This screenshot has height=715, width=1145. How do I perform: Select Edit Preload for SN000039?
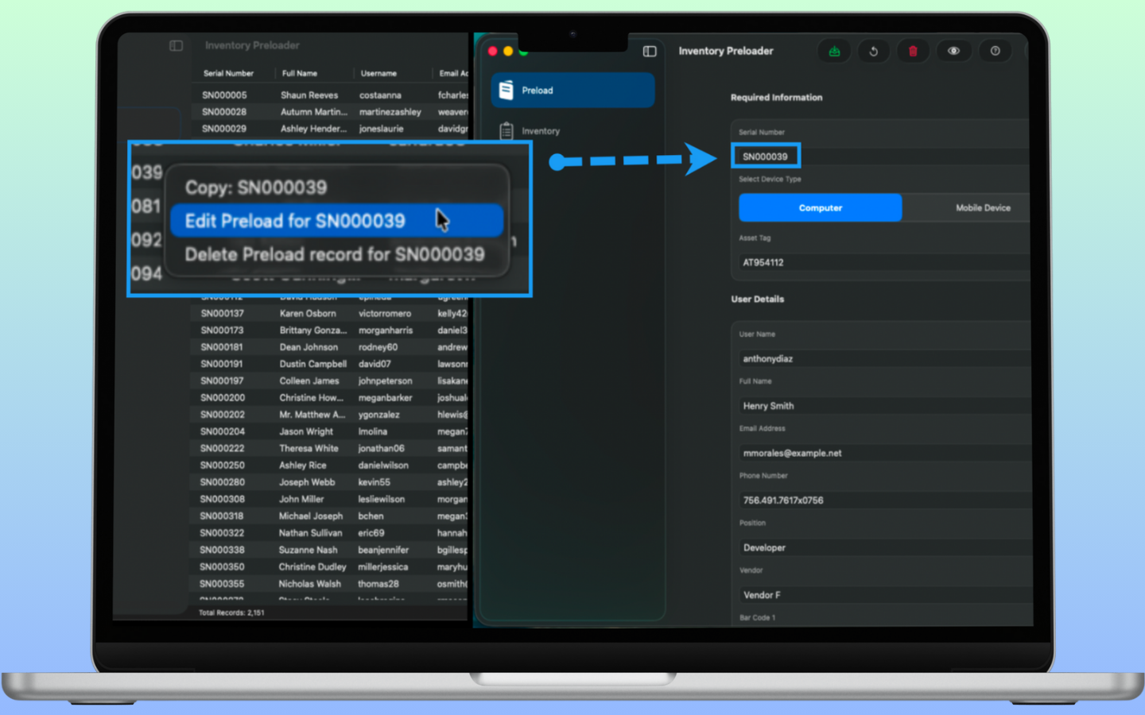click(x=295, y=221)
